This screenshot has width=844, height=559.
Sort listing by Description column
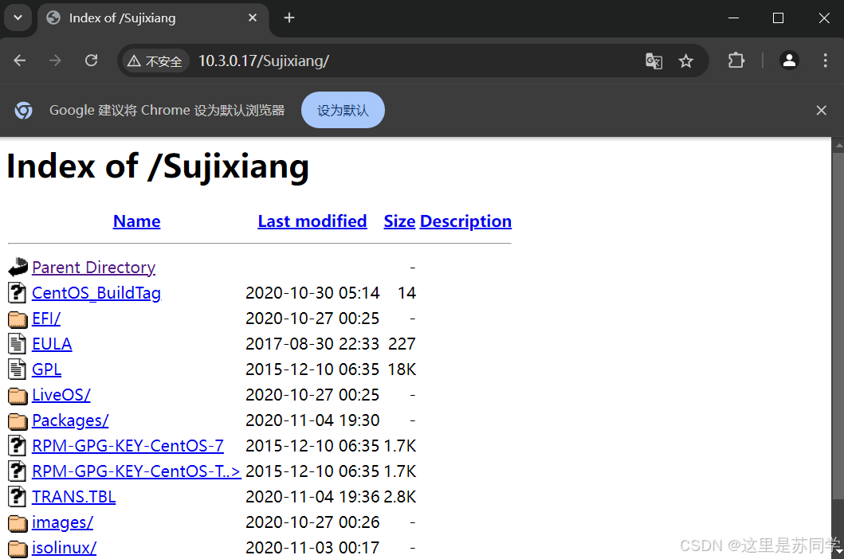pos(465,221)
